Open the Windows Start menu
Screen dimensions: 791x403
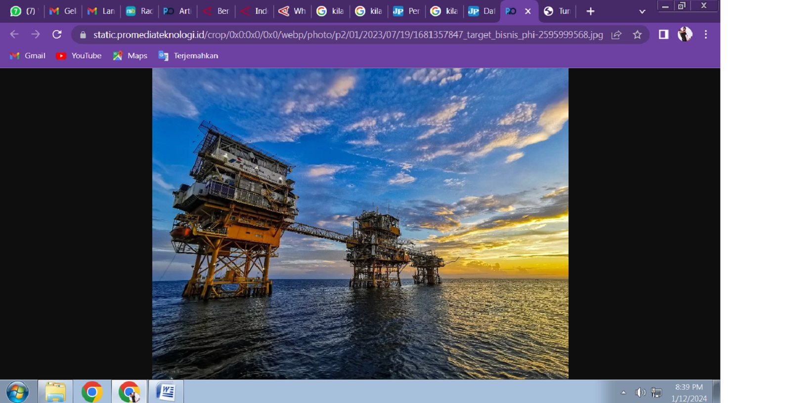[17, 392]
